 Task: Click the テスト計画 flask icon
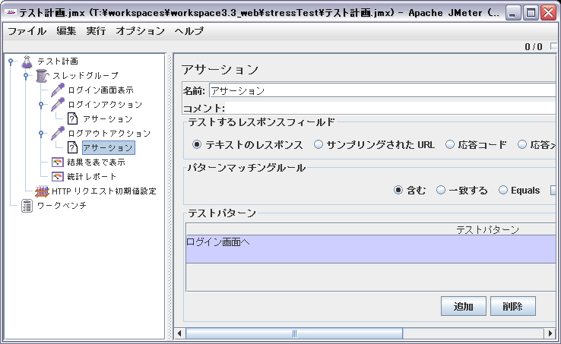[x=27, y=62]
